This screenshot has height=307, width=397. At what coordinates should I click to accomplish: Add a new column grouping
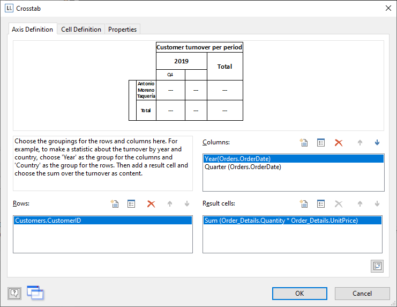304,143
